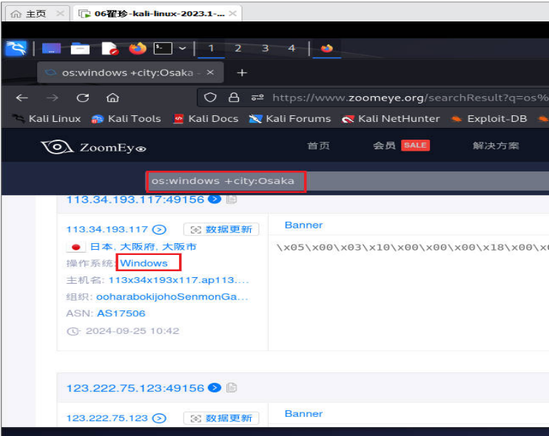Copy icon next to 113.34.193.117:49156
This screenshot has width=549, height=436.
click(x=232, y=199)
